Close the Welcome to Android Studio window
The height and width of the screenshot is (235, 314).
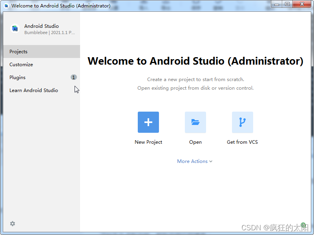(x=302, y=4)
